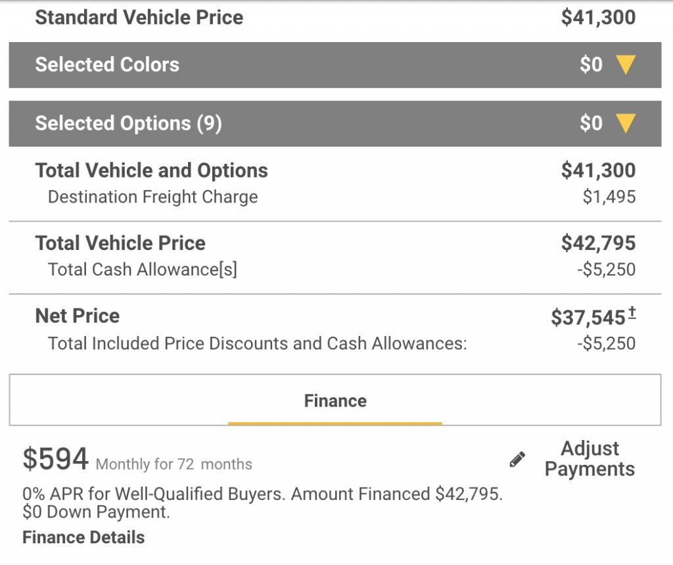Click the pencil edit icon

coord(517,459)
